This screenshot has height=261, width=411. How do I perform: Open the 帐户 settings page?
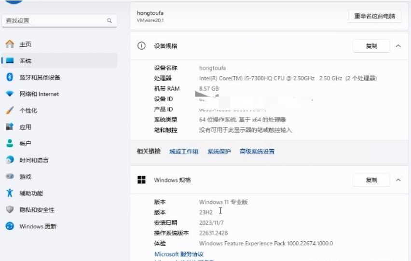[x=26, y=144]
